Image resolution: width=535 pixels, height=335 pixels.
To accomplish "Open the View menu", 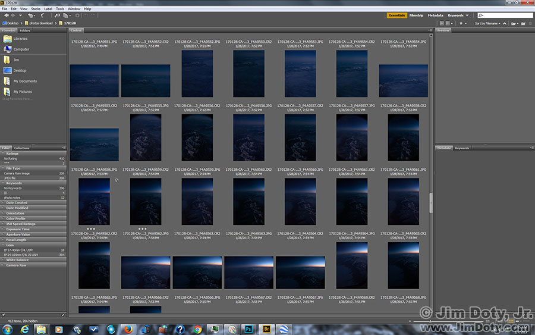I will 24,9.
